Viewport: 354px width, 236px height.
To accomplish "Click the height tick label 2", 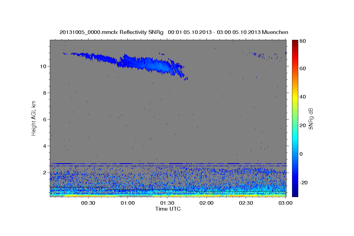I will tap(45, 172).
